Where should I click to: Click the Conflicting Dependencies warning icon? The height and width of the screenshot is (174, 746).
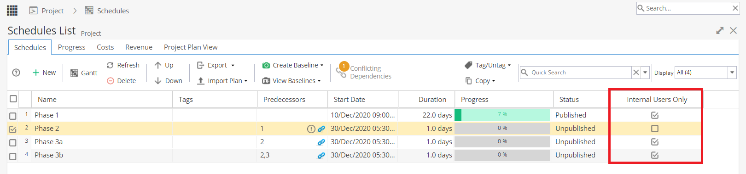(343, 70)
